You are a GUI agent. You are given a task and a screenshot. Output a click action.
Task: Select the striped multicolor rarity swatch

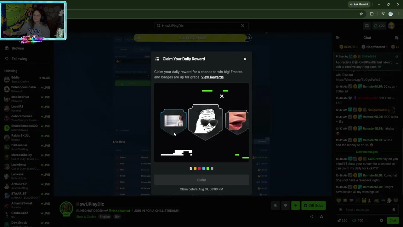pyautogui.click(x=191, y=168)
